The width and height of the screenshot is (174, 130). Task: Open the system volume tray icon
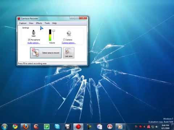(x=157, y=127)
